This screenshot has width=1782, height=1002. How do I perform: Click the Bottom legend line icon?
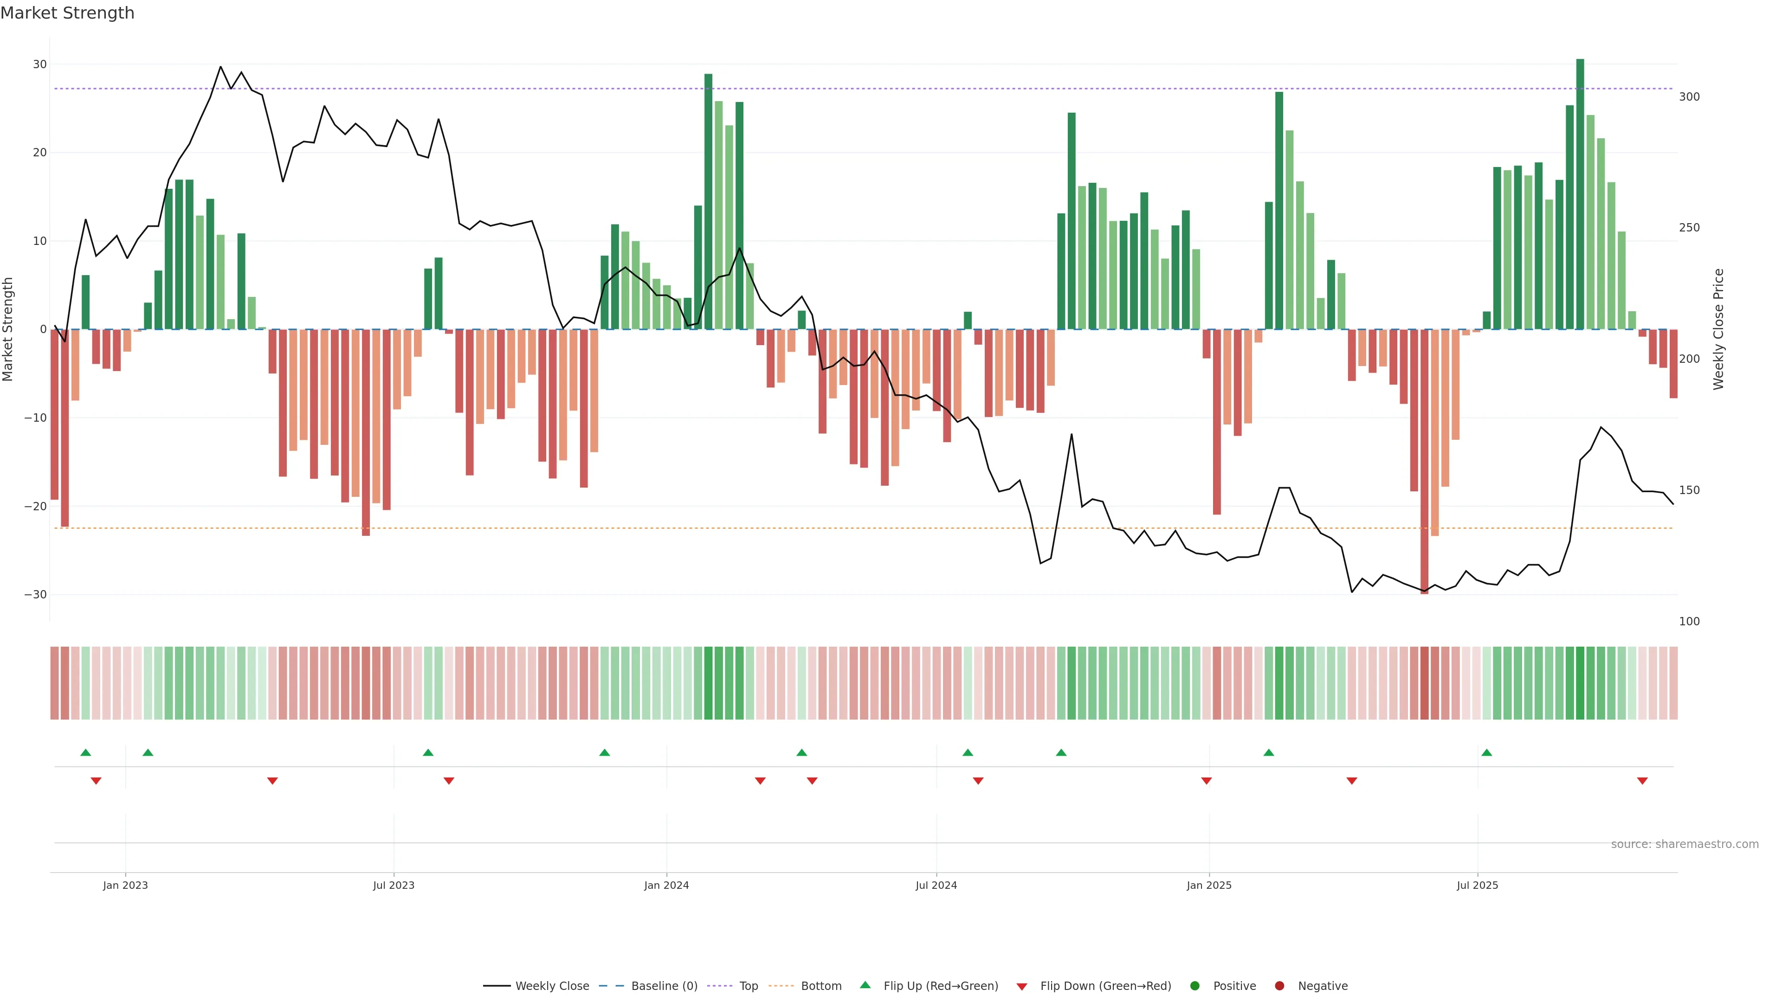[781, 986]
